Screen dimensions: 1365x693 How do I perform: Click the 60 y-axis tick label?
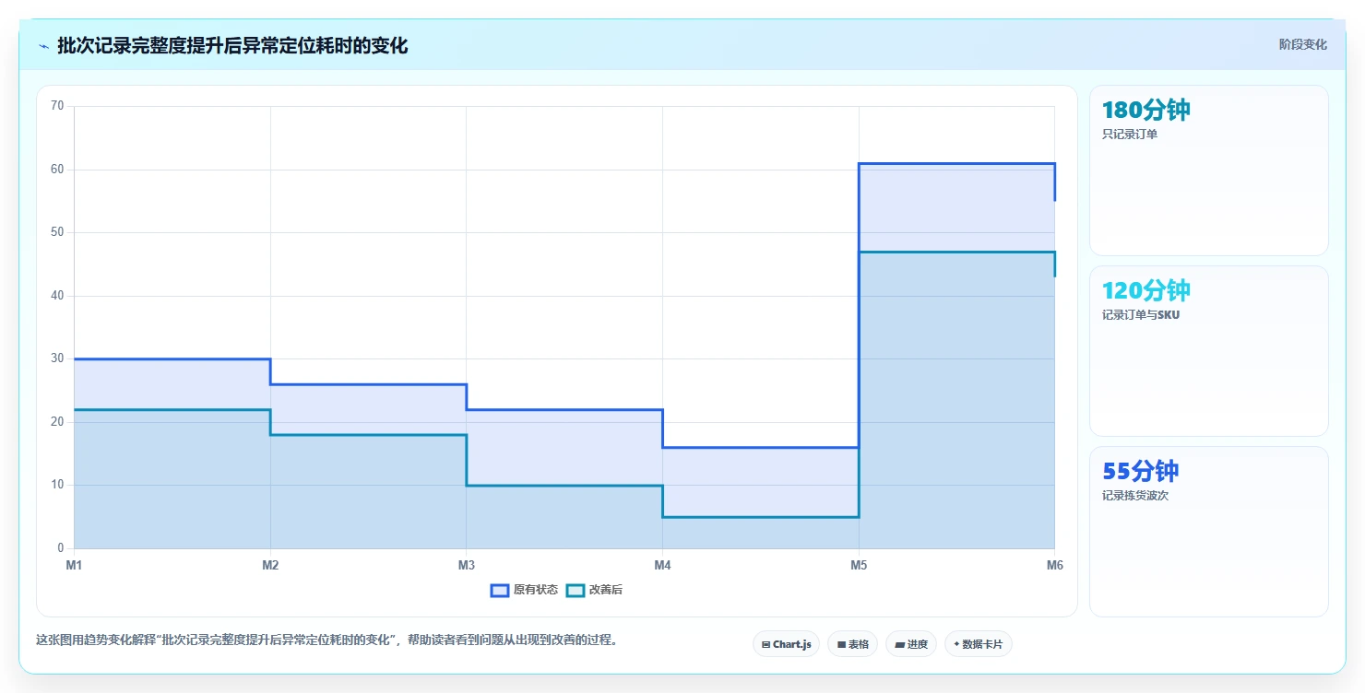pos(57,170)
